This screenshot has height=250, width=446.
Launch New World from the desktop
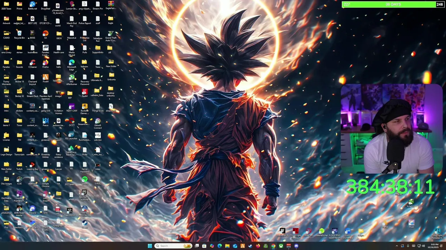(x=69, y=212)
